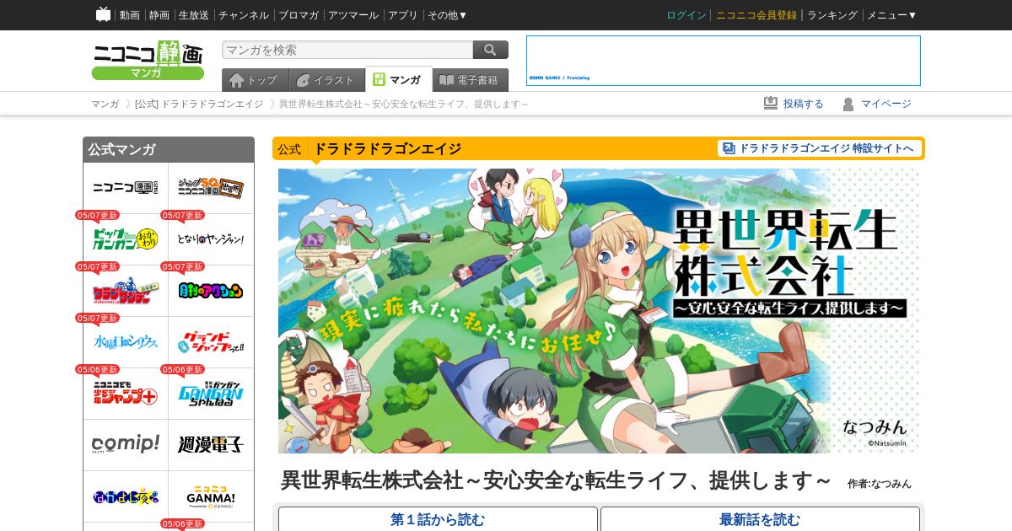The width and height of the screenshot is (1012, 531).
Task: Open the ニコニコ漫画 publisher logo
Action: [126, 187]
